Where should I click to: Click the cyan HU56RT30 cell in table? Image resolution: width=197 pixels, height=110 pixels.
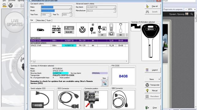pyautogui.click(x=69, y=46)
